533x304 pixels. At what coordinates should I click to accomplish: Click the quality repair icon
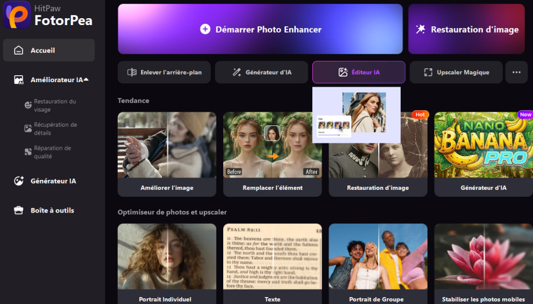(x=28, y=152)
